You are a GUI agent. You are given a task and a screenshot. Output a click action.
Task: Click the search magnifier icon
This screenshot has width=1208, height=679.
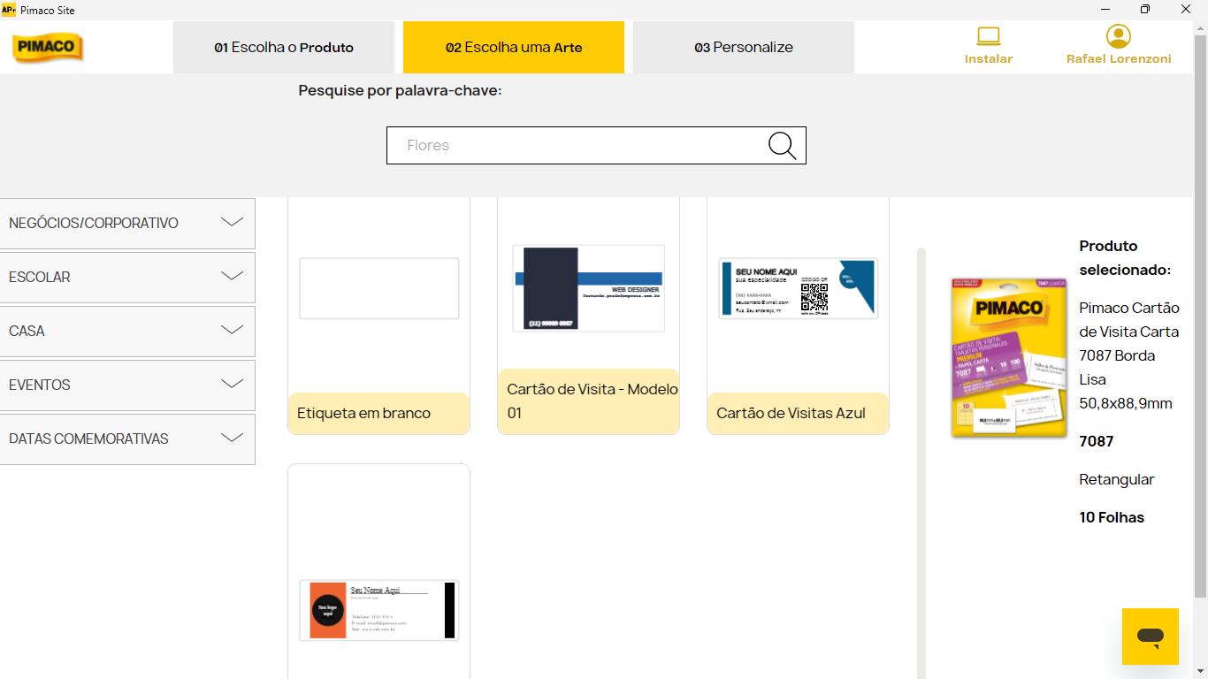782,146
